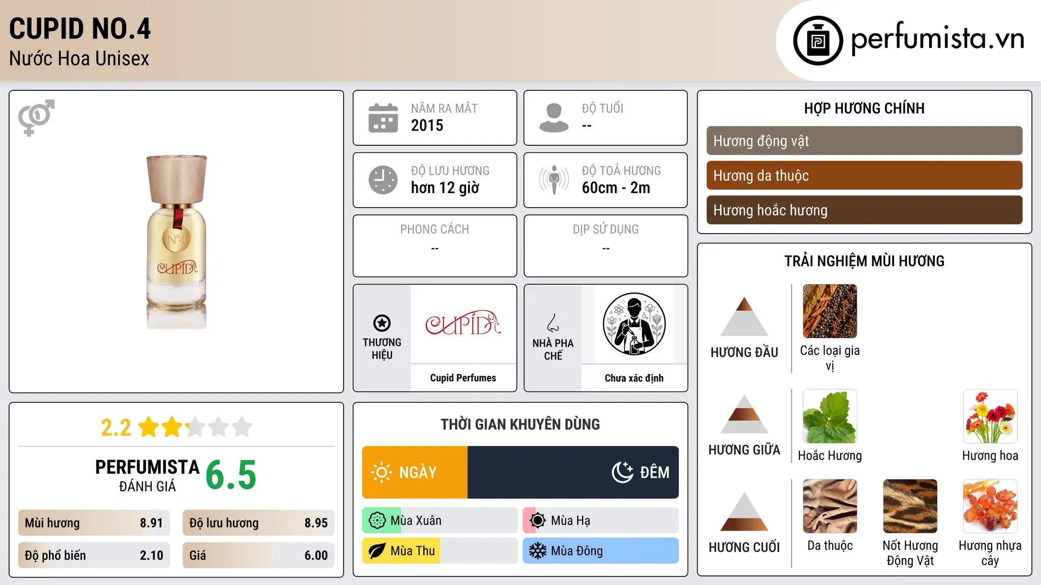The image size is (1041, 585).
Task: Open the Da thuộc note image
Action: coord(830,506)
